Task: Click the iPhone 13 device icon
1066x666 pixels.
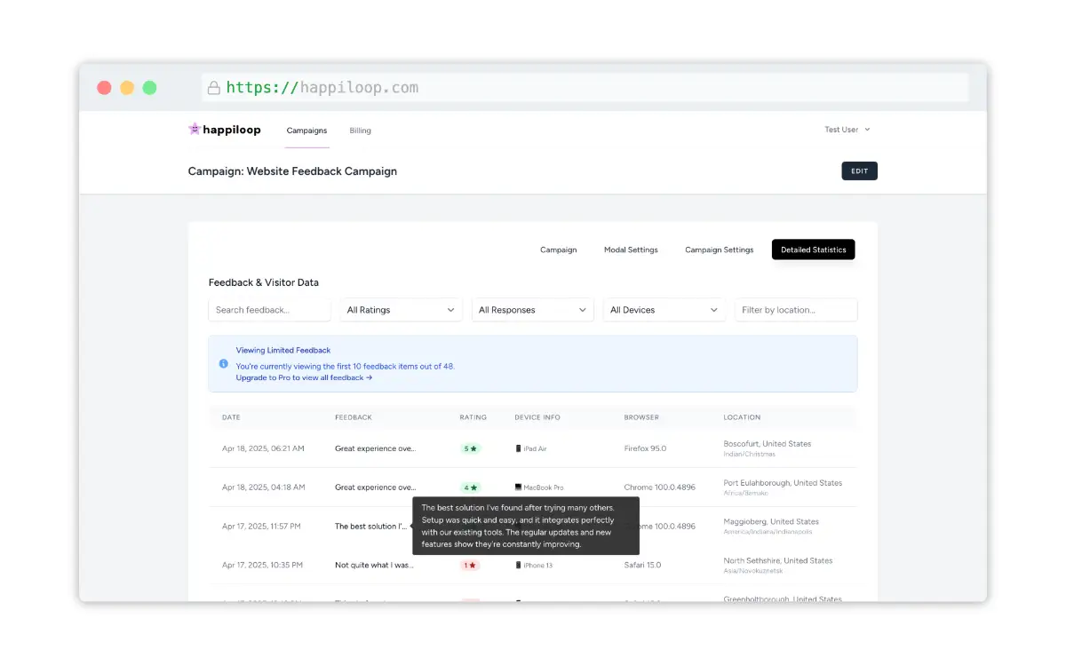Action: 519,566
